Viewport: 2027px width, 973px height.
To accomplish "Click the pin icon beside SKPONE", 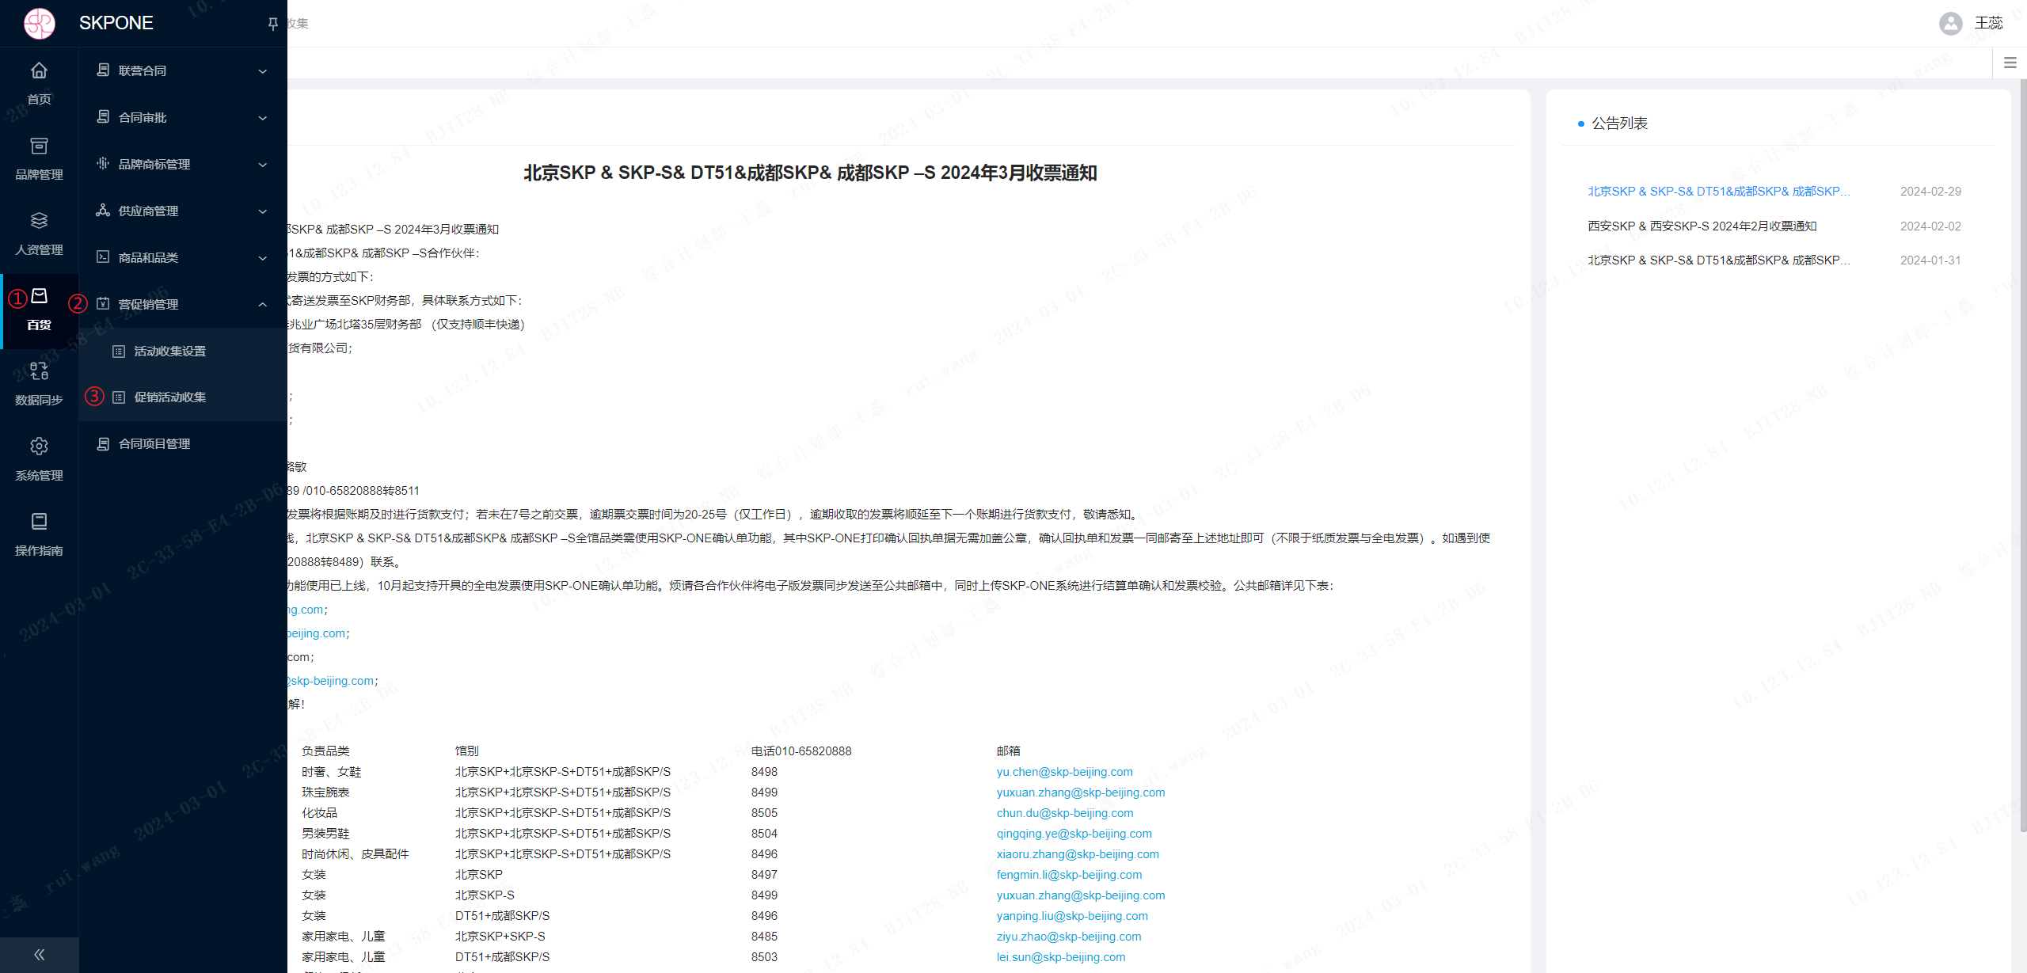I will coord(272,24).
